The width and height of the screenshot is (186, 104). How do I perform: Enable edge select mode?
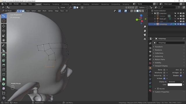(21, 11)
